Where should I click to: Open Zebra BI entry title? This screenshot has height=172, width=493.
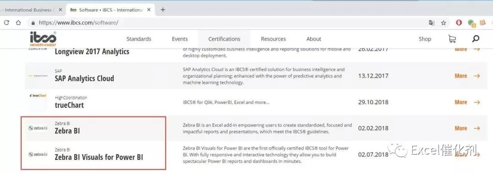point(67,131)
